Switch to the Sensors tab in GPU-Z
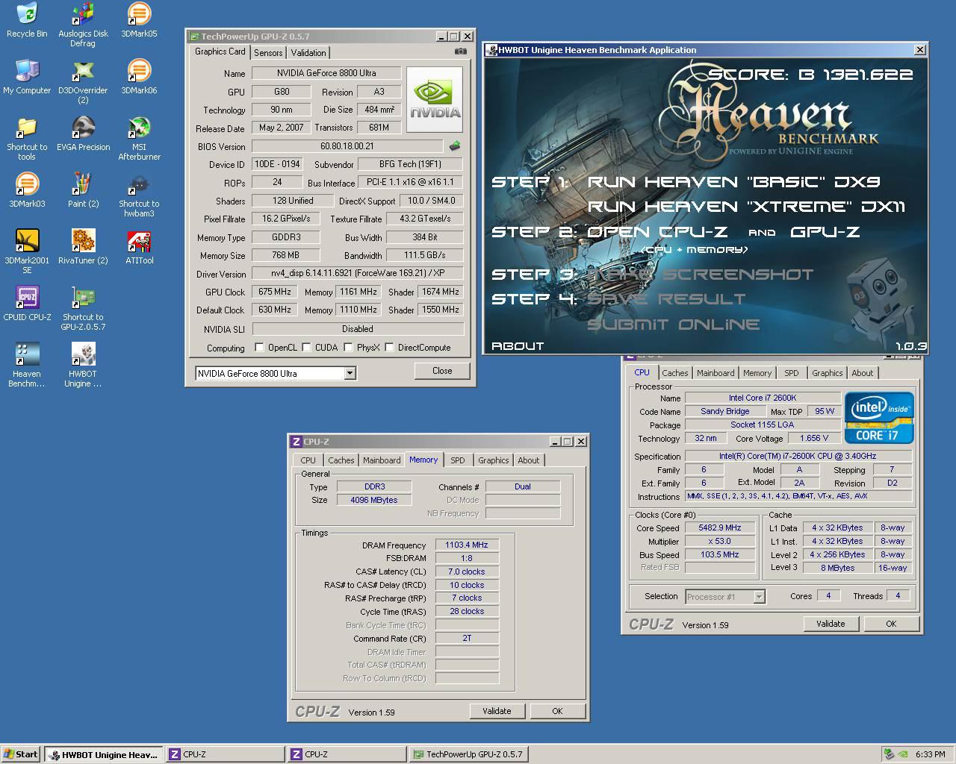Screen dimensions: 956x764 click(268, 52)
